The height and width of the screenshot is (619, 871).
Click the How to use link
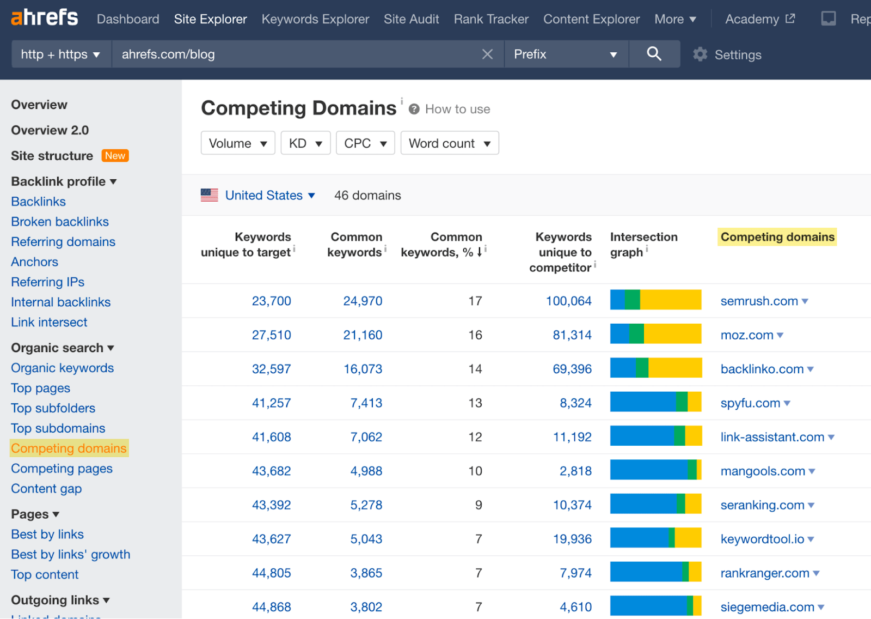tap(457, 109)
